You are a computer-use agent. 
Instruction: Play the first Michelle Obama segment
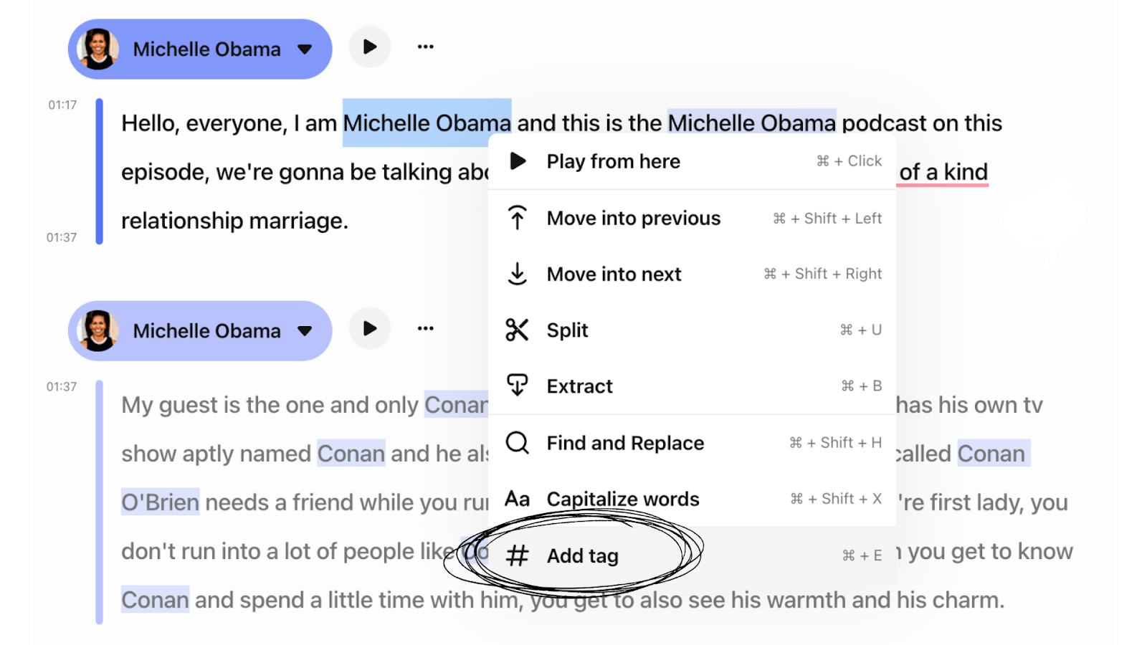(x=370, y=47)
